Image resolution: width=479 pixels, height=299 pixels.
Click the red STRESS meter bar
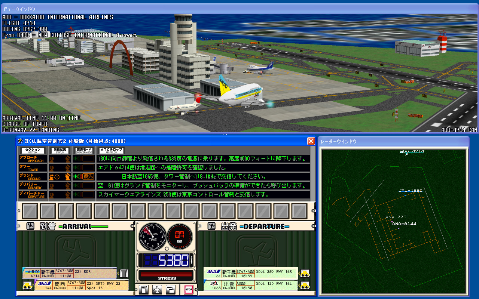[167, 274]
